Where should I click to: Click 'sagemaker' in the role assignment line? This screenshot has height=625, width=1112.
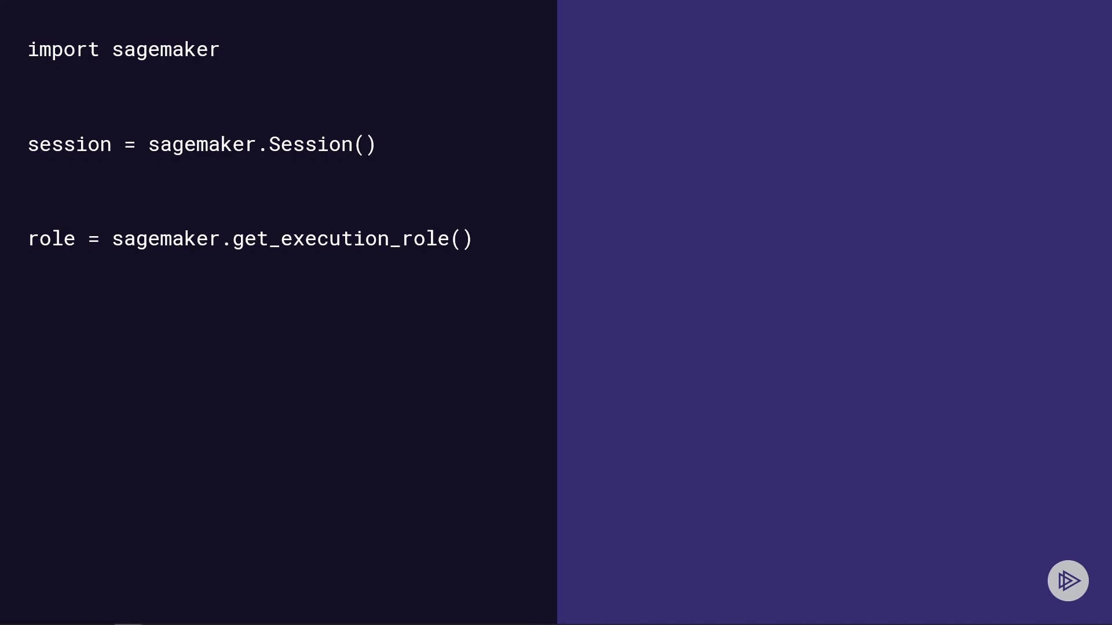click(x=166, y=239)
